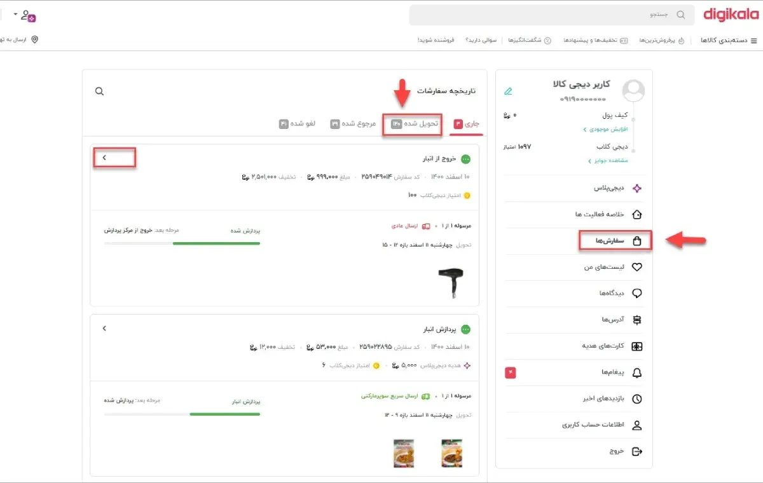The height and width of the screenshot is (483, 763).
Task: Click the logout icon beside خروج
Action: (638, 451)
